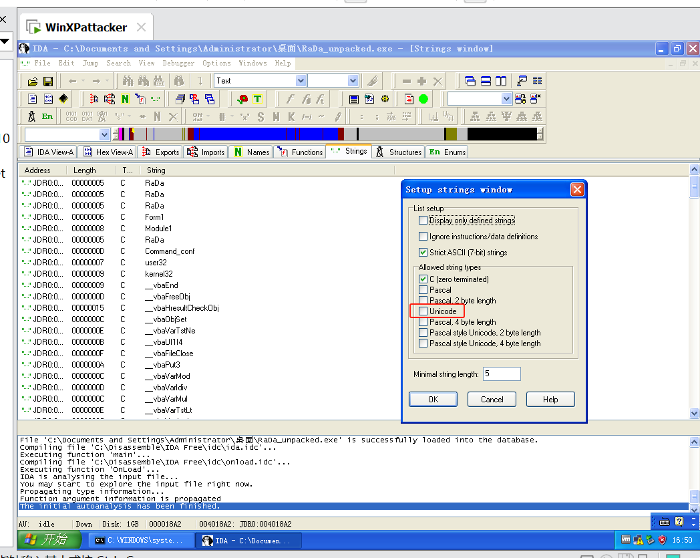Click the black diamond toolbar icon
The image size is (700, 558).
(63, 99)
